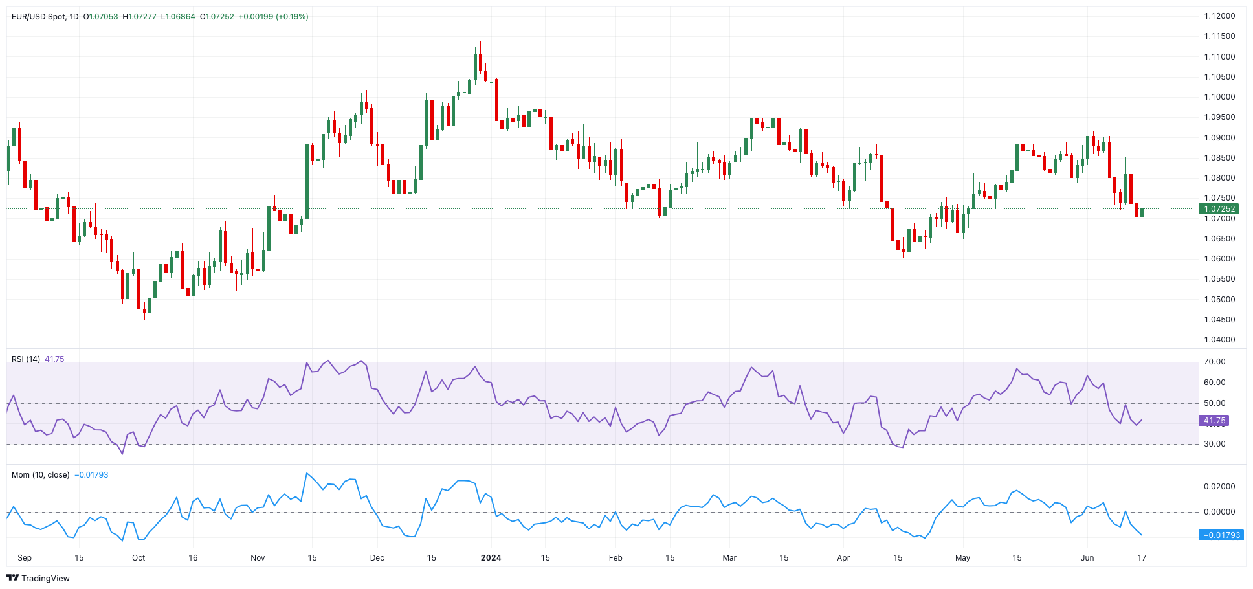Click the TradingView logo icon

click(12, 578)
